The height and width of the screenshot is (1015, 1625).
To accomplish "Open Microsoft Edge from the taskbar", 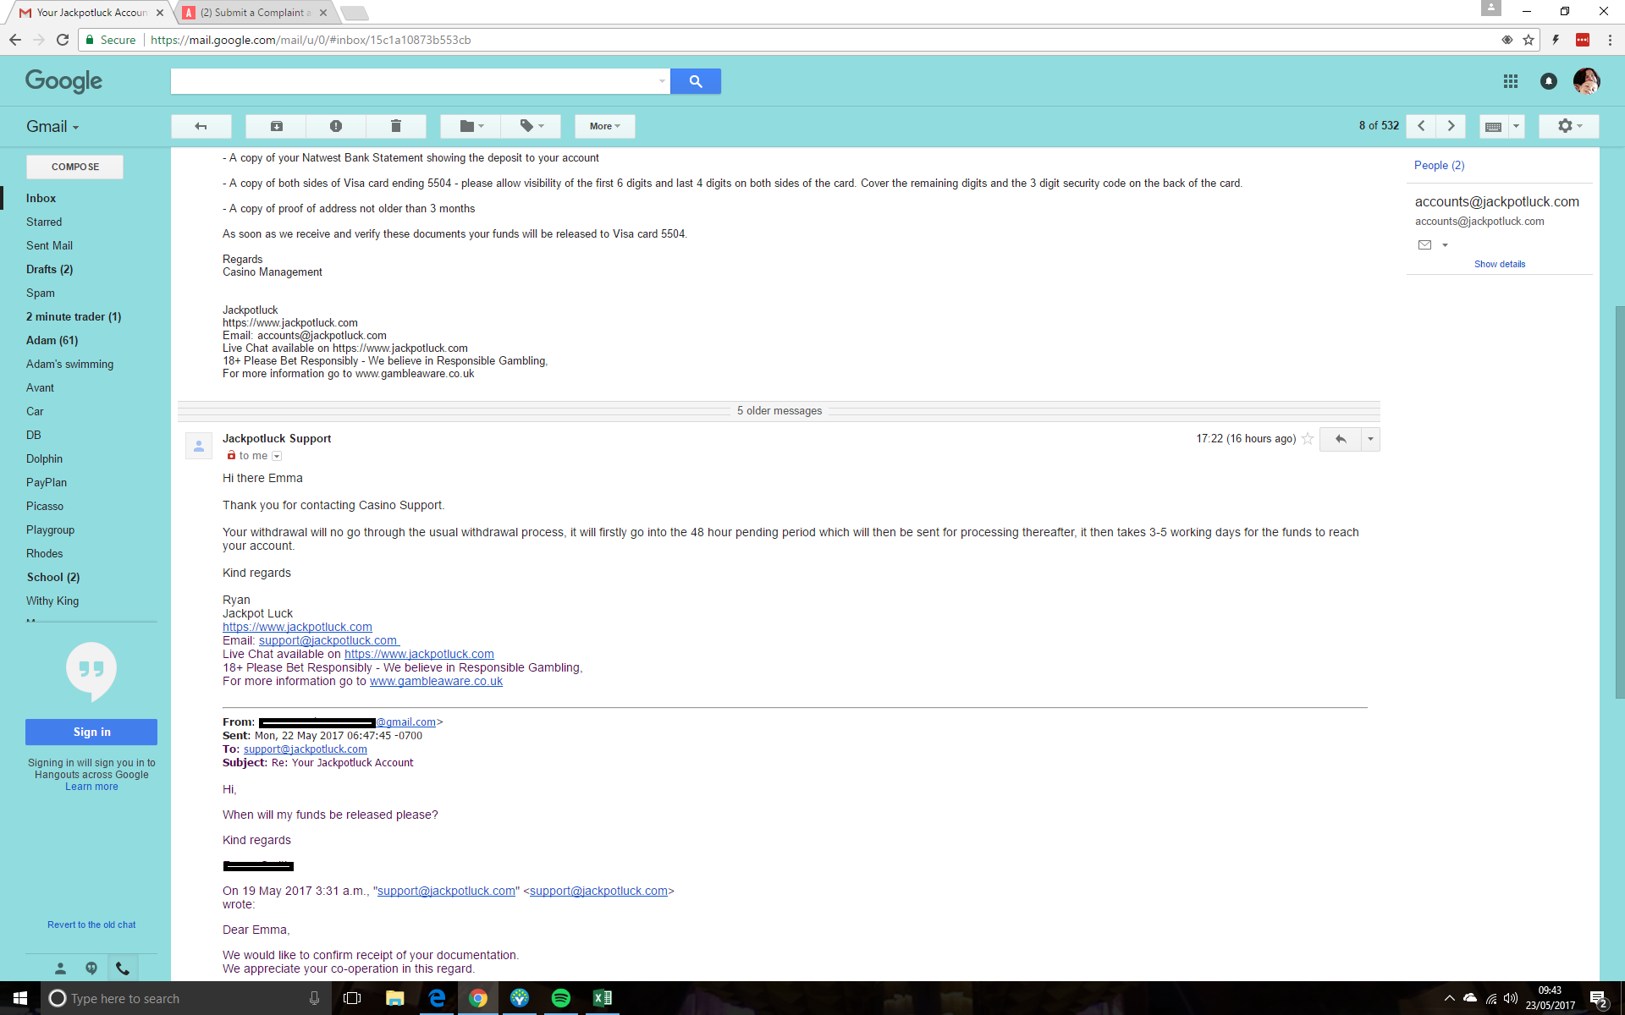I will (x=437, y=998).
